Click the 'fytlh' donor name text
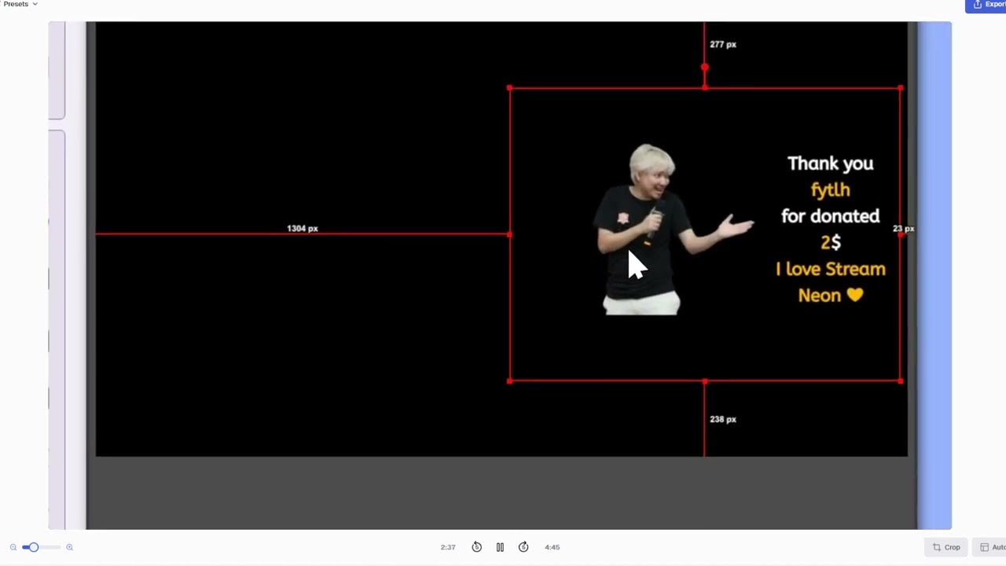This screenshot has height=566, width=1006. [830, 190]
